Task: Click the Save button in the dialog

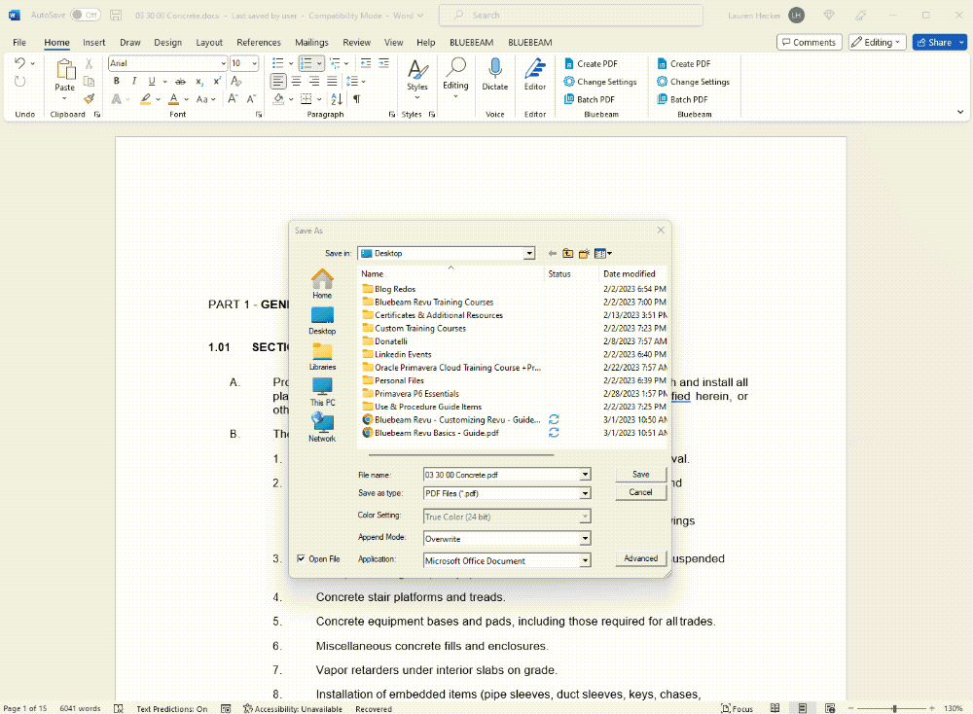Action: [x=640, y=474]
